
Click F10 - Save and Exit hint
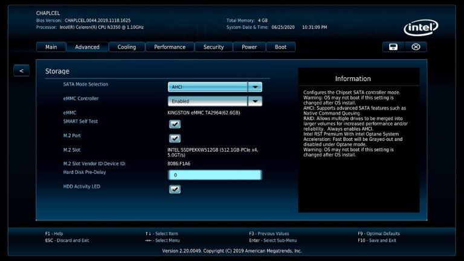click(x=377, y=240)
